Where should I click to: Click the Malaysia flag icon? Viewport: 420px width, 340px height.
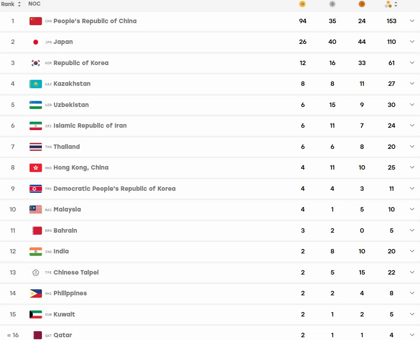coord(36,210)
